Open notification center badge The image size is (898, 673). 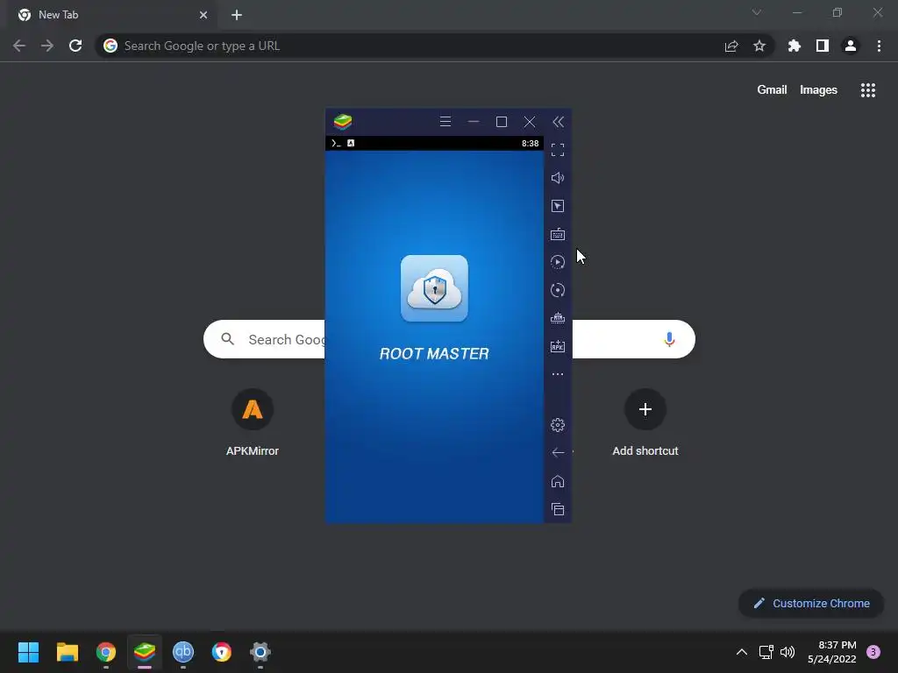873,652
